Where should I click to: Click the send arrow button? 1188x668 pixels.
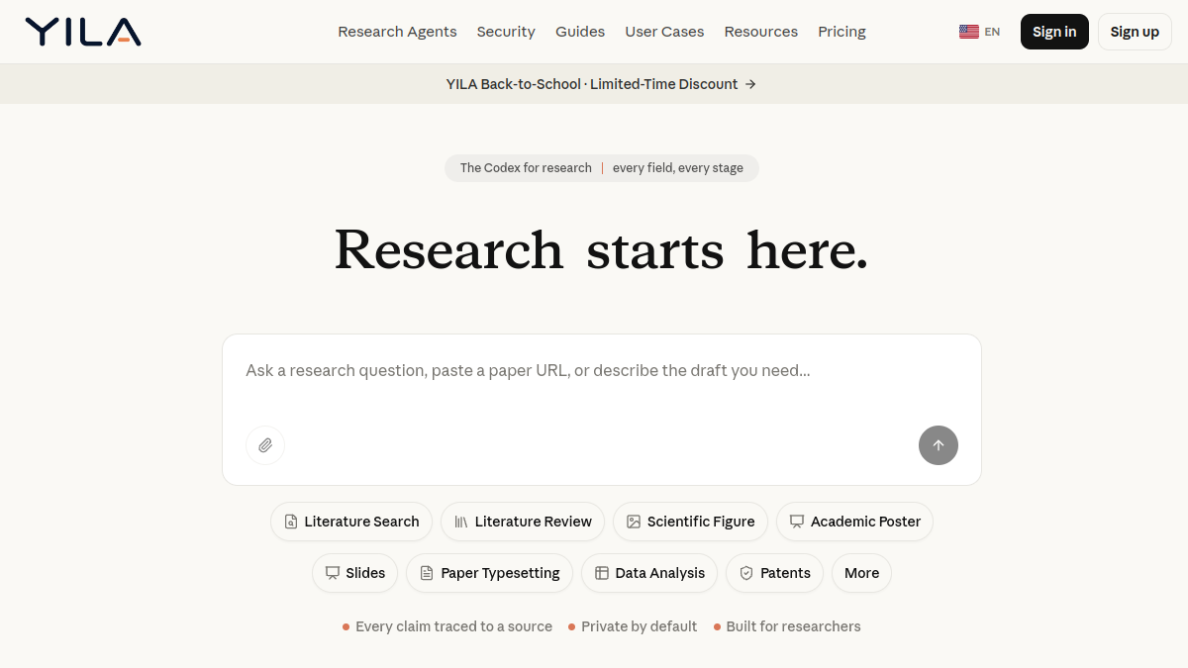939,445
